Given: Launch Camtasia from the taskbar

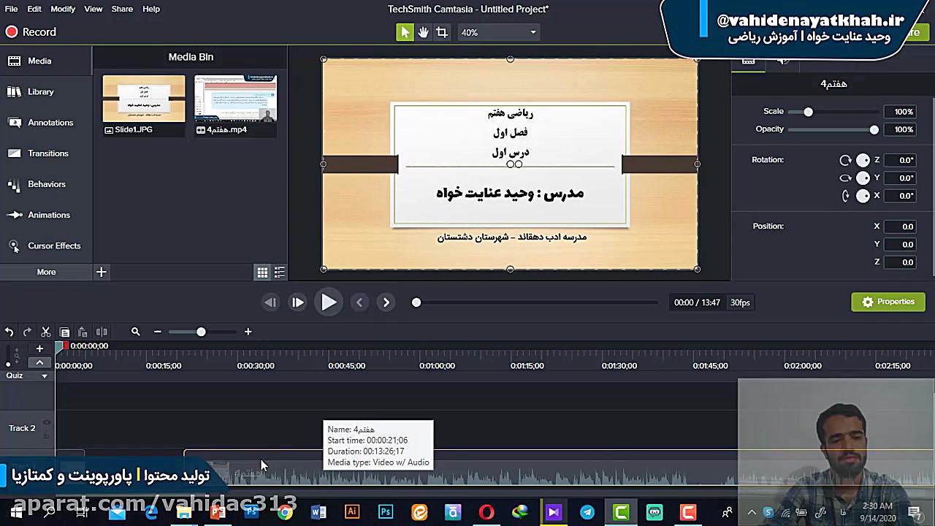Looking at the screenshot, I should click(620, 512).
